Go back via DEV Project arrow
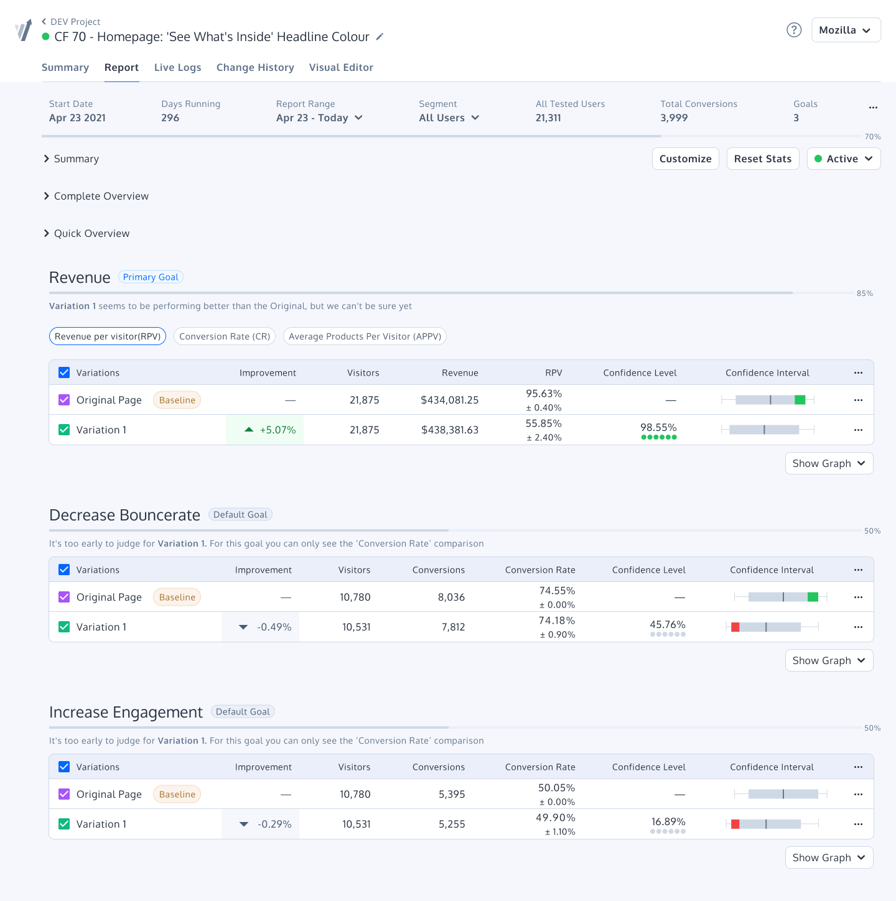The height and width of the screenshot is (901, 896). 44,22
